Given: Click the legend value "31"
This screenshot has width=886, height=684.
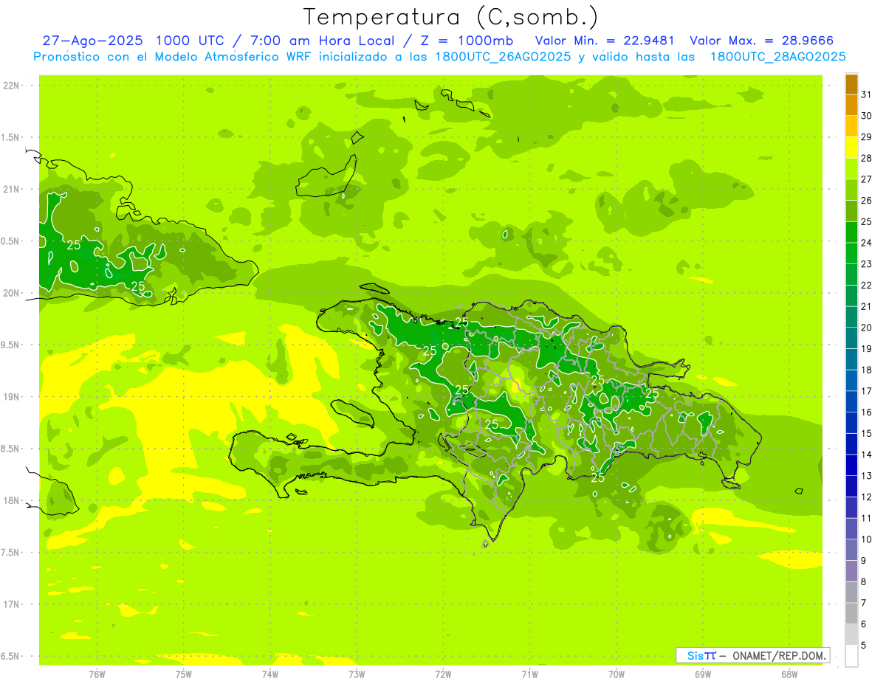Looking at the screenshot, I should (x=866, y=94).
